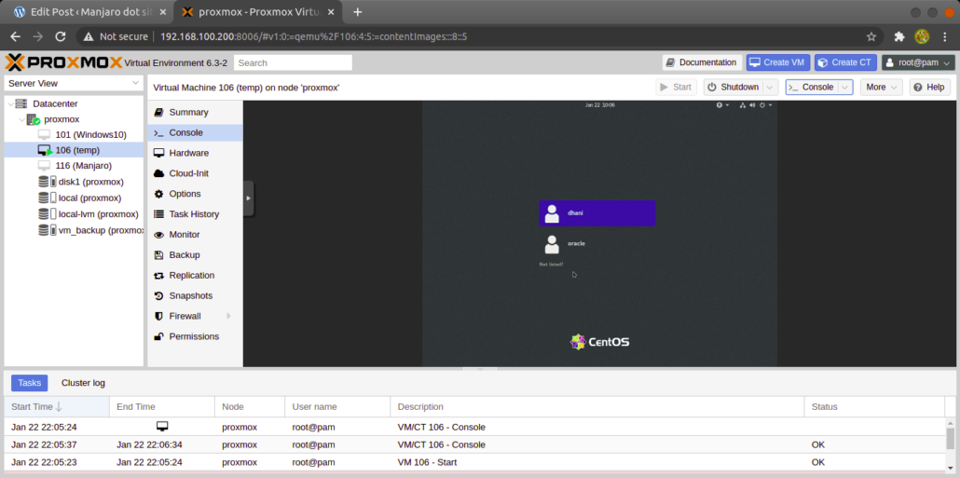
Task: Go back with the browser back arrow
Action: [15, 36]
